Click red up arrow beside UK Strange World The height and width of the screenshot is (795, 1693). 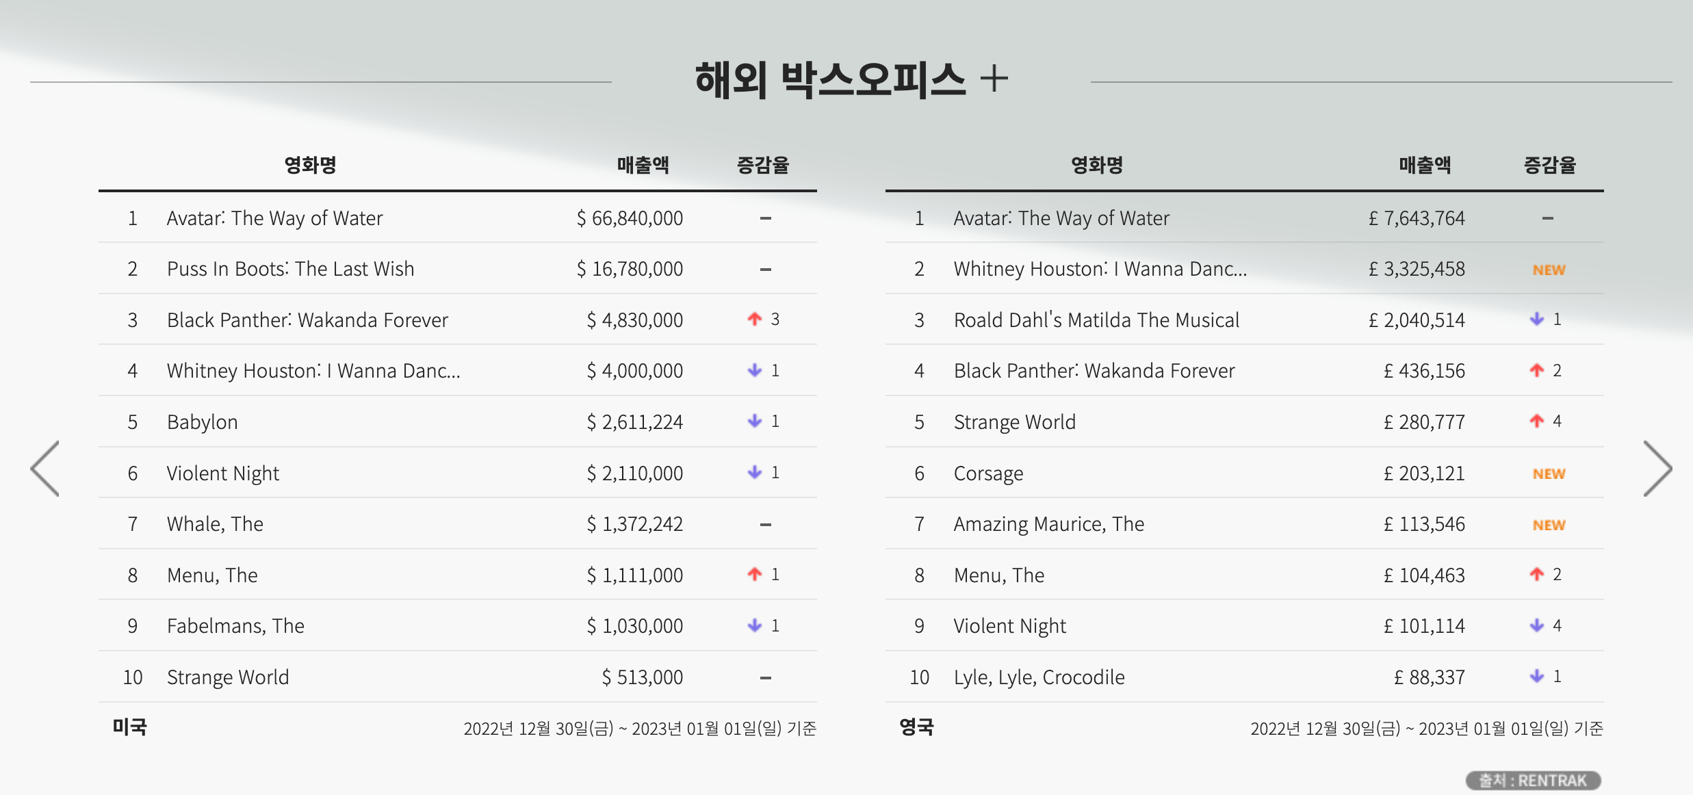point(1536,421)
